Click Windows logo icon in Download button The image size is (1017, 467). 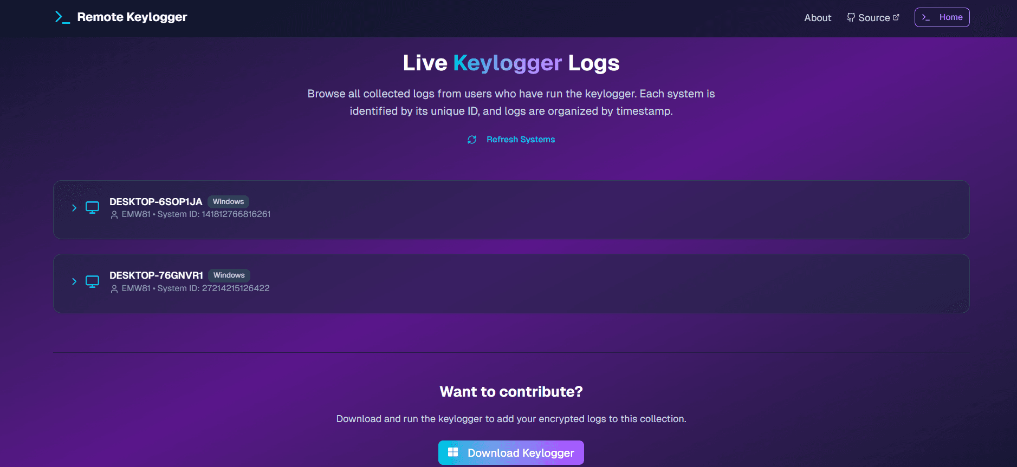[x=453, y=452]
